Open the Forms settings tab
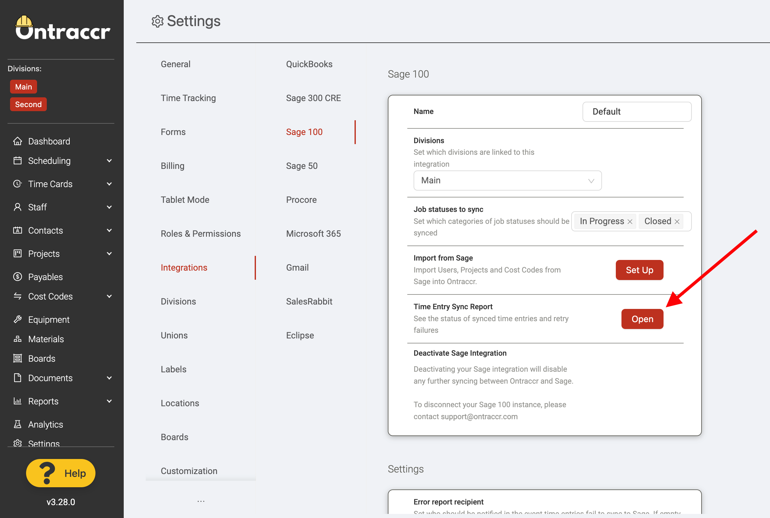 click(173, 132)
